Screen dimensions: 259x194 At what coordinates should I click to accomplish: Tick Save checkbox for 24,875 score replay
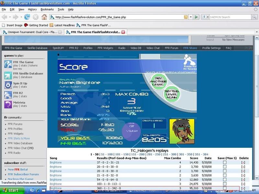225,184
